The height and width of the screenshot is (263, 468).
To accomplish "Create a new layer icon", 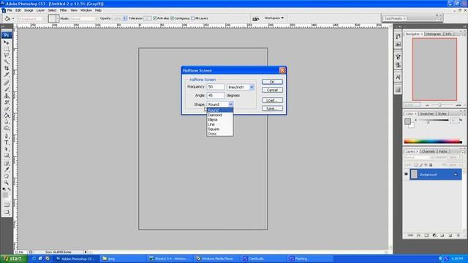I will click(x=450, y=235).
